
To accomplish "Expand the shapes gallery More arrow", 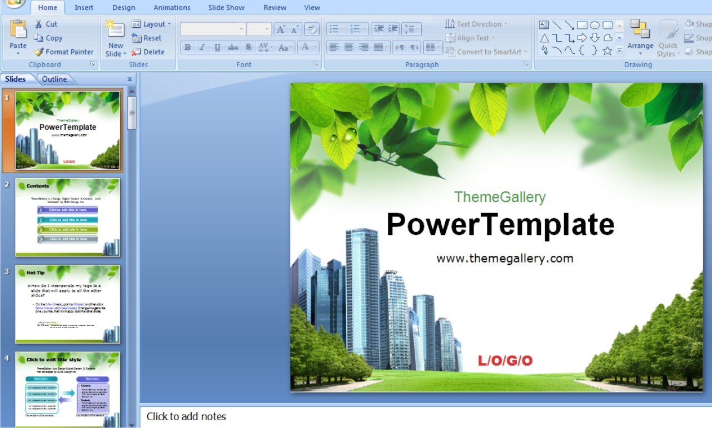I will pyautogui.click(x=619, y=51).
